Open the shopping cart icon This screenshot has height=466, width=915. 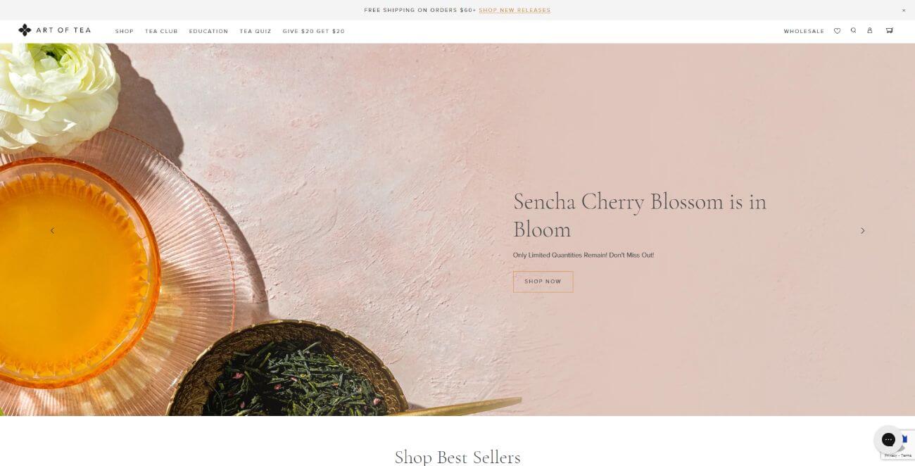point(890,30)
